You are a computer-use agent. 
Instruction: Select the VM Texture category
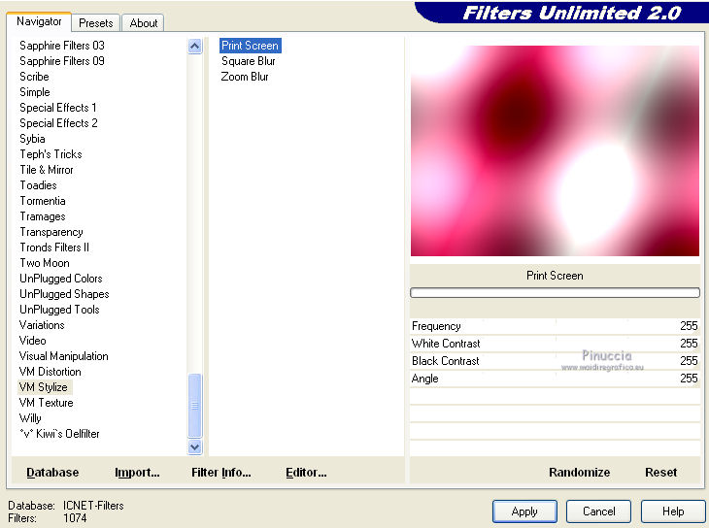tap(46, 403)
